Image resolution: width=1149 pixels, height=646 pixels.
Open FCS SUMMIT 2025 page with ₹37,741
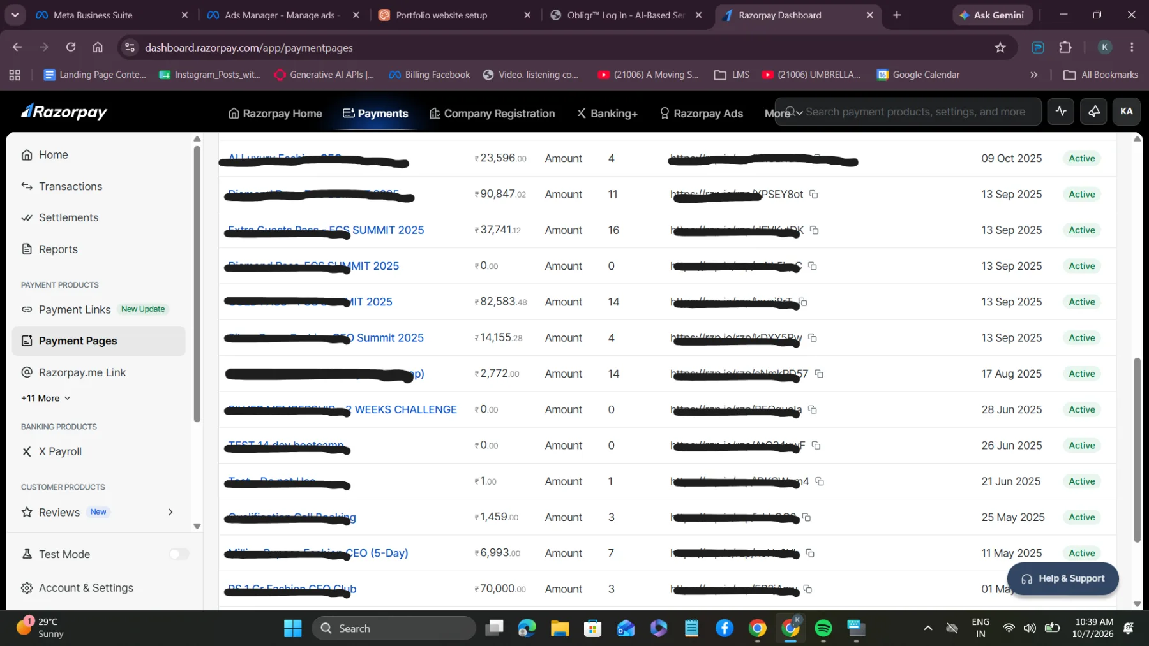point(326,230)
